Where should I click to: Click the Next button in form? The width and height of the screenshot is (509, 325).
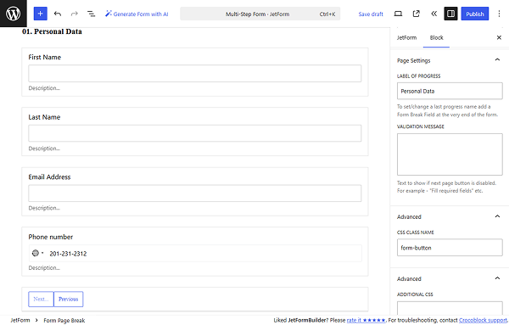[41, 299]
